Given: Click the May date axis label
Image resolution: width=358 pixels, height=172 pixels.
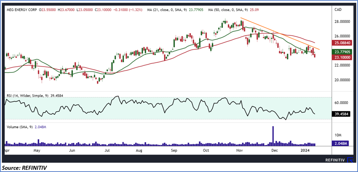Looking at the screenshot, I should [x=37, y=150].
